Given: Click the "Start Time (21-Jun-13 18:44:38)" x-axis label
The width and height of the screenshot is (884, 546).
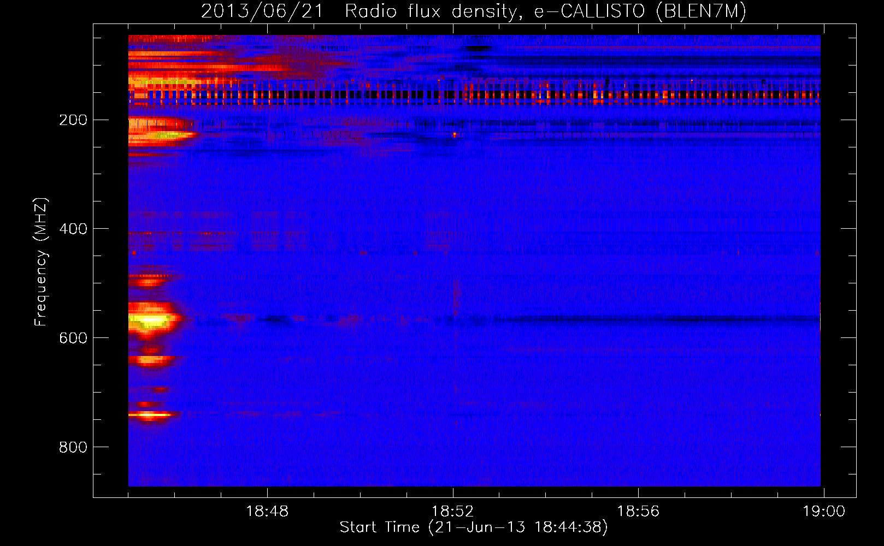Looking at the screenshot, I should coord(474,527).
